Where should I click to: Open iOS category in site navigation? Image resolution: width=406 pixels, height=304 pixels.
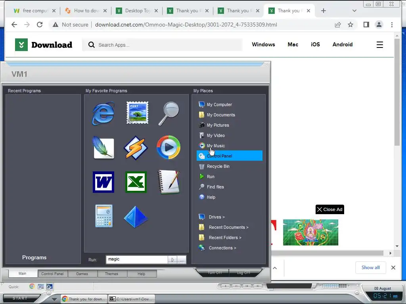coord(315,44)
